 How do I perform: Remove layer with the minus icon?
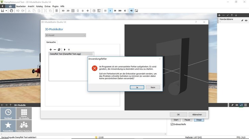coord(223,15)
